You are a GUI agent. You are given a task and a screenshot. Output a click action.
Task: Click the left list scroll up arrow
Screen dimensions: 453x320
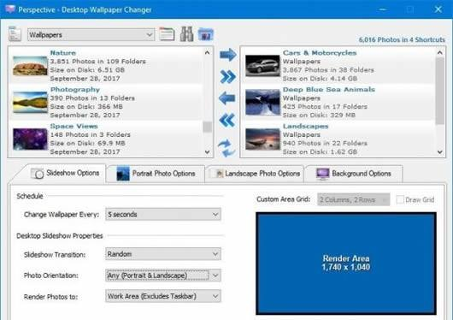tap(207, 53)
